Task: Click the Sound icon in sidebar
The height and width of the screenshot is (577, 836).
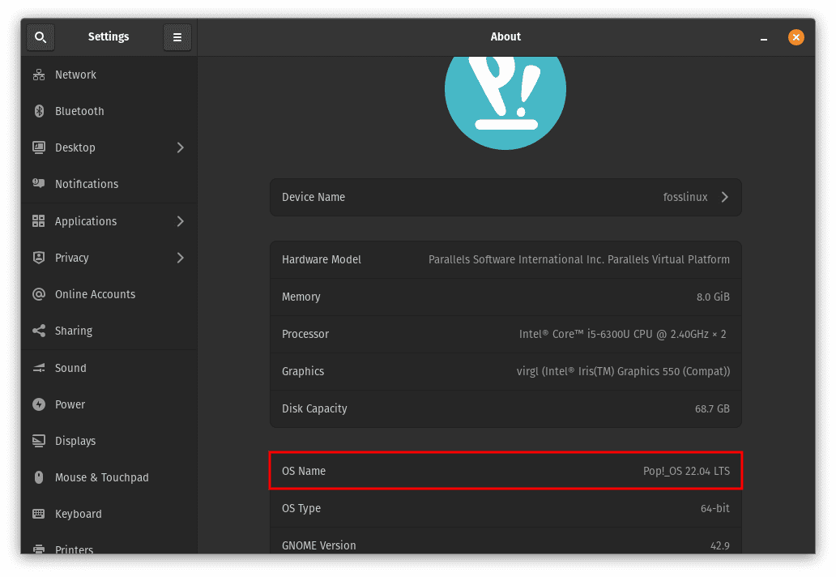Action: coord(39,368)
